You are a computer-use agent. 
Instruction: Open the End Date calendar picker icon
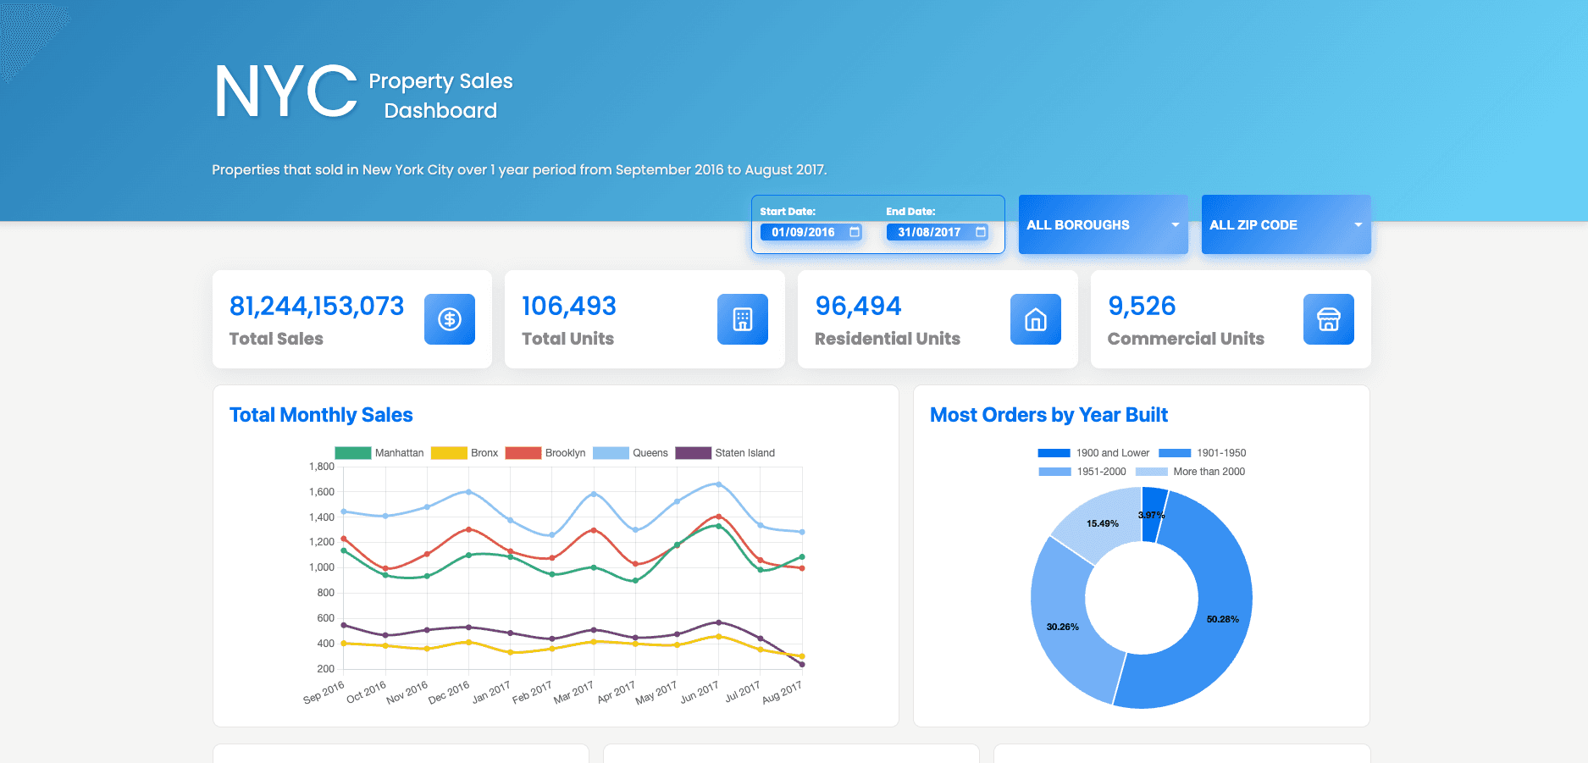981,231
